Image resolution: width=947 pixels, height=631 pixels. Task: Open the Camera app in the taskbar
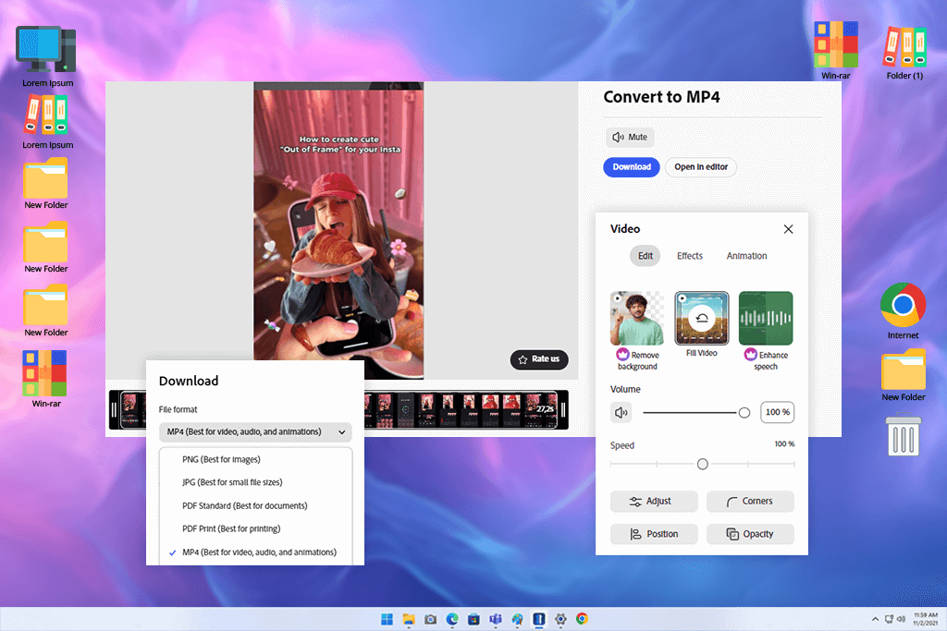(x=430, y=619)
